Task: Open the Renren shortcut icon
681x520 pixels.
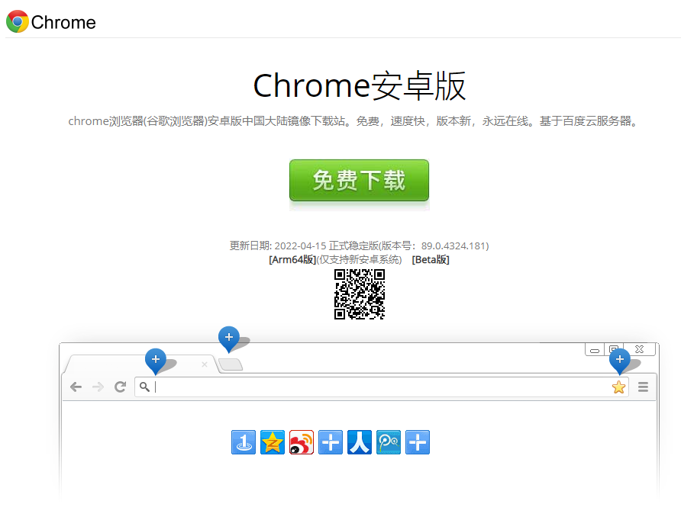Action: point(360,442)
